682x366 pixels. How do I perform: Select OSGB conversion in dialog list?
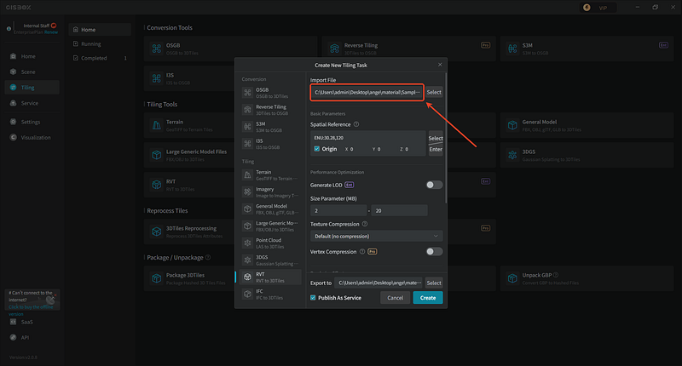pyautogui.click(x=270, y=93)
